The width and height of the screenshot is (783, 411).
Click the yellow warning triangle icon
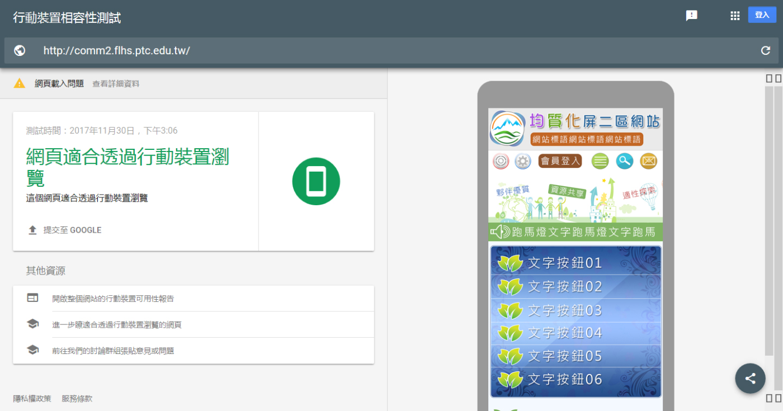point(20,83)
